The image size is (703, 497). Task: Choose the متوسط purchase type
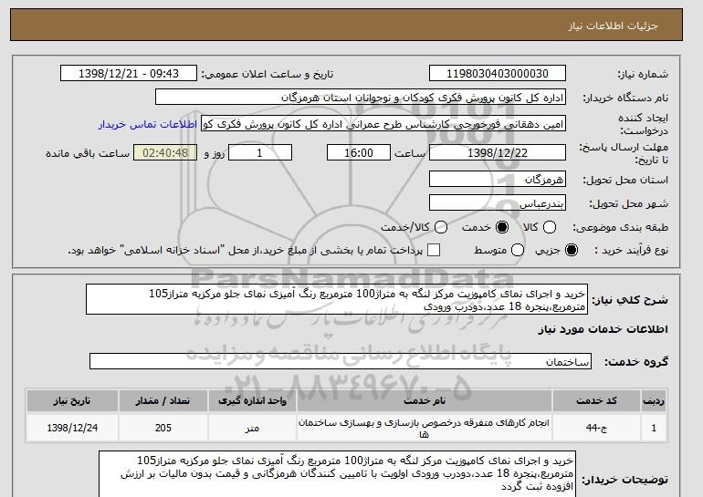518,250
